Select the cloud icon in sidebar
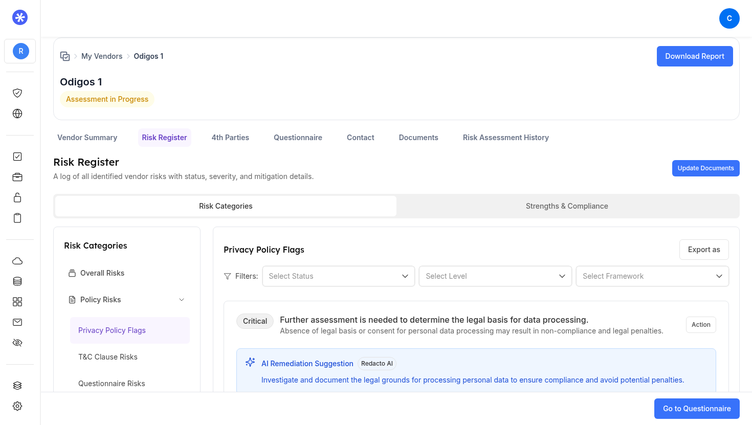 (x=17, y=261)
